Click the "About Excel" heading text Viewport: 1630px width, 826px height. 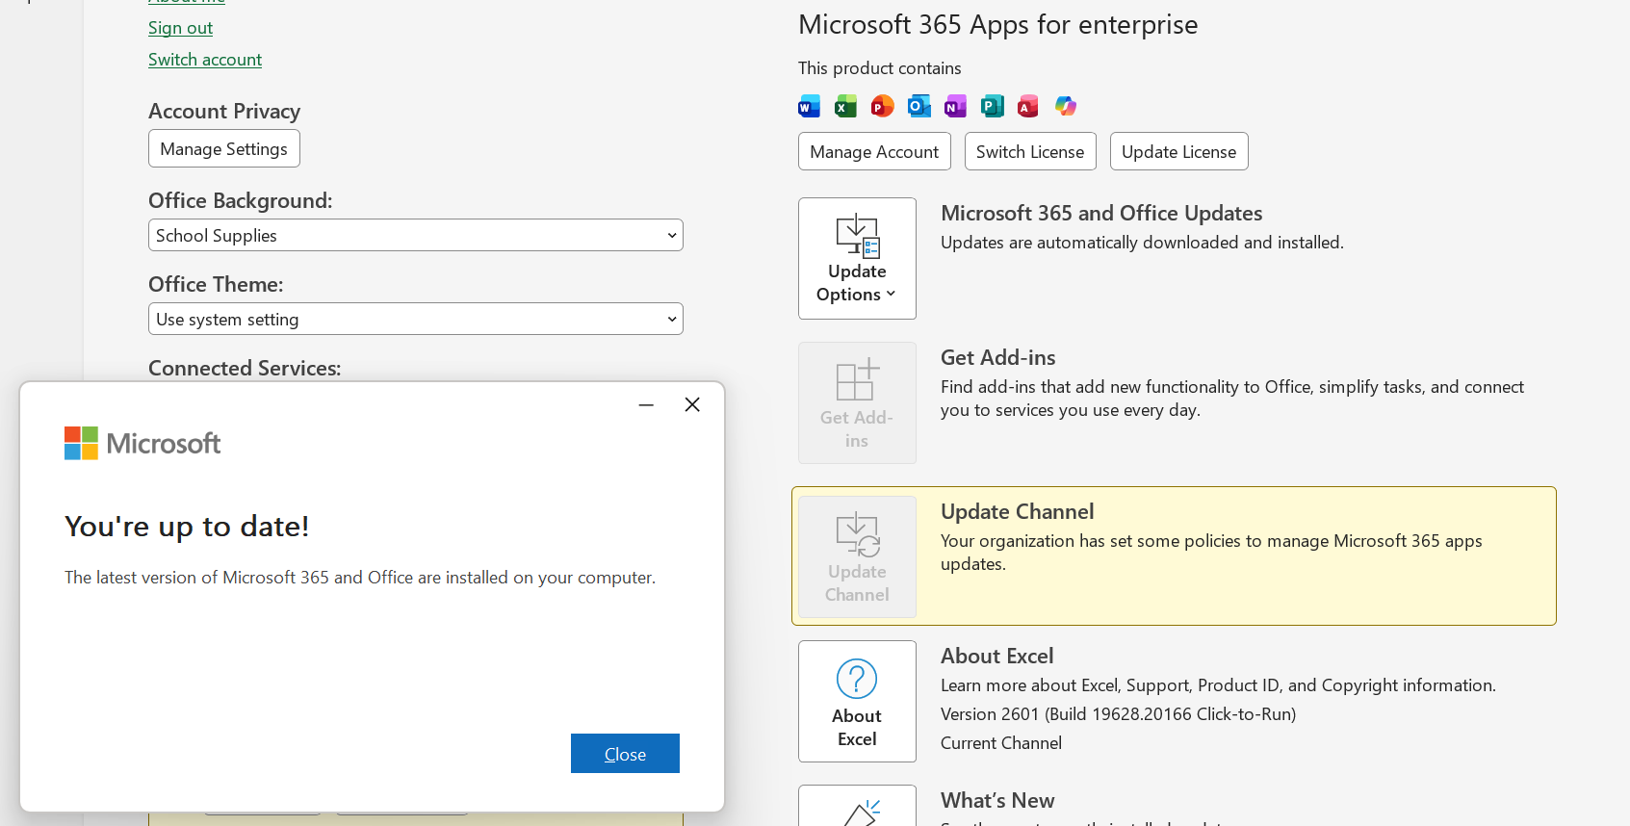[997, 656]
